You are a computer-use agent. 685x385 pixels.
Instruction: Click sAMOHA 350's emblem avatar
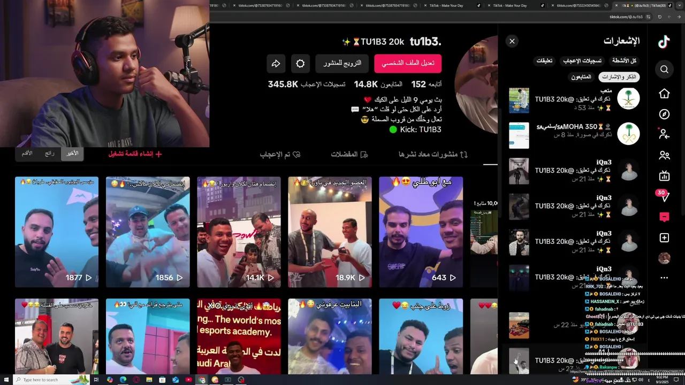[x=628, y=134]
